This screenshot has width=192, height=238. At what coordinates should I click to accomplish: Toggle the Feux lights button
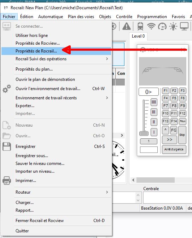pos(182,121)
